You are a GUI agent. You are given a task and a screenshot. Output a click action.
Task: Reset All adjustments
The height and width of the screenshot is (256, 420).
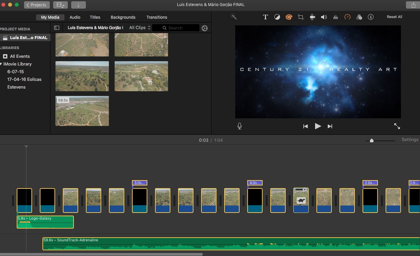(x=395, y=17)
